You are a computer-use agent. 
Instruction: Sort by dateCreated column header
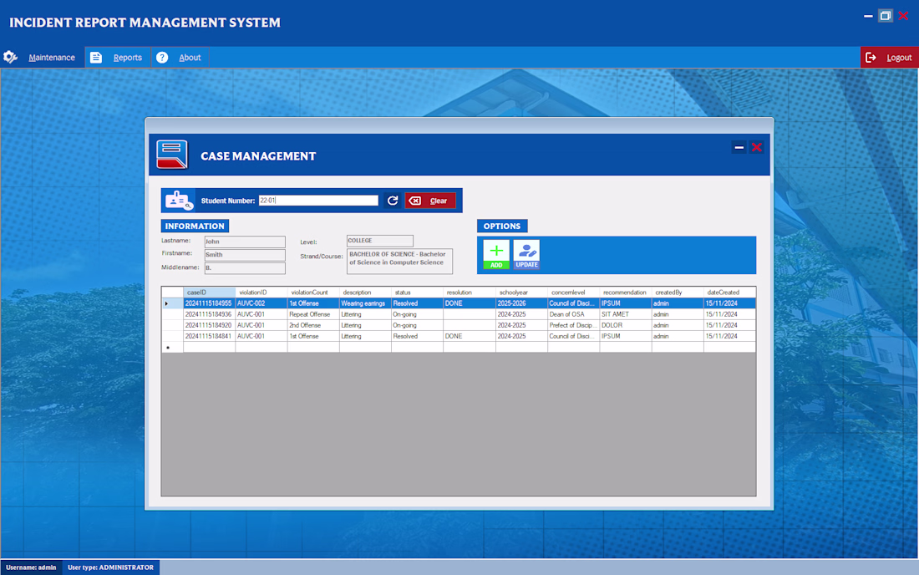(x=729, y=292)
